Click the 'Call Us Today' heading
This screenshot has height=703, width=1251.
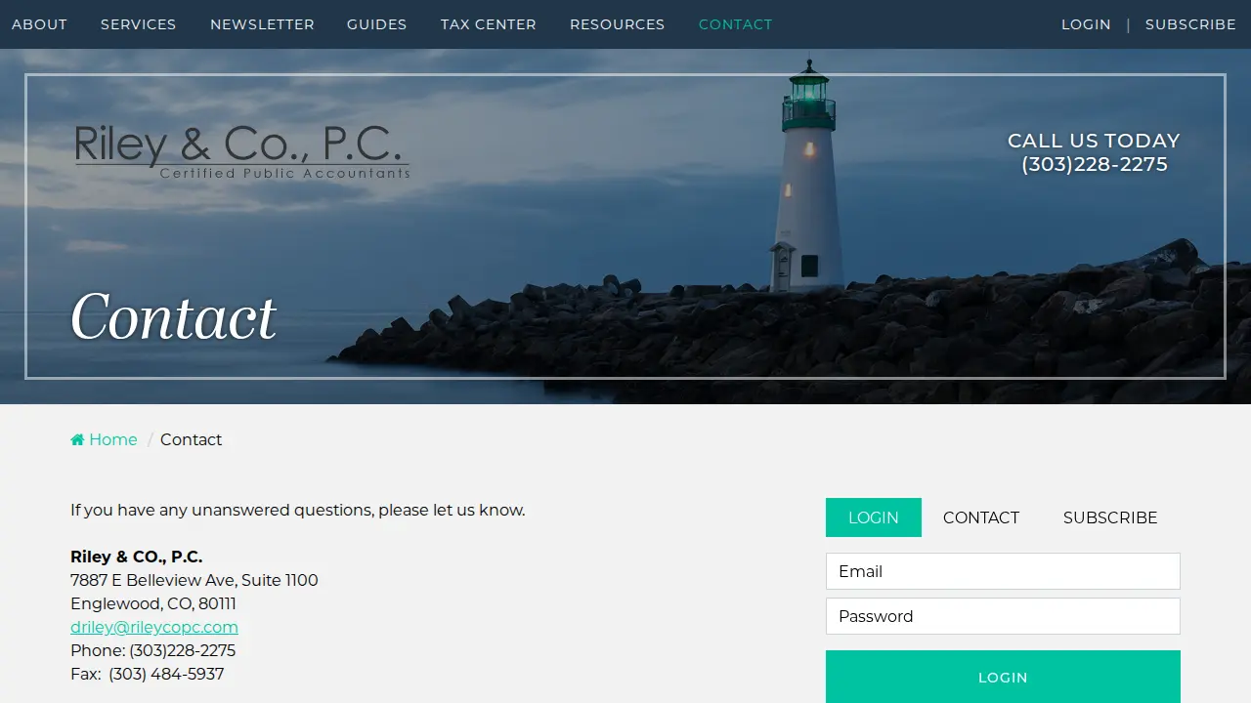click(1094, 141)
